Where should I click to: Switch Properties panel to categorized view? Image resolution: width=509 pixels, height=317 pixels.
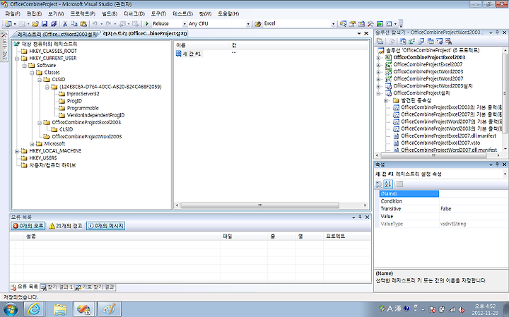[x=379, y=184]
